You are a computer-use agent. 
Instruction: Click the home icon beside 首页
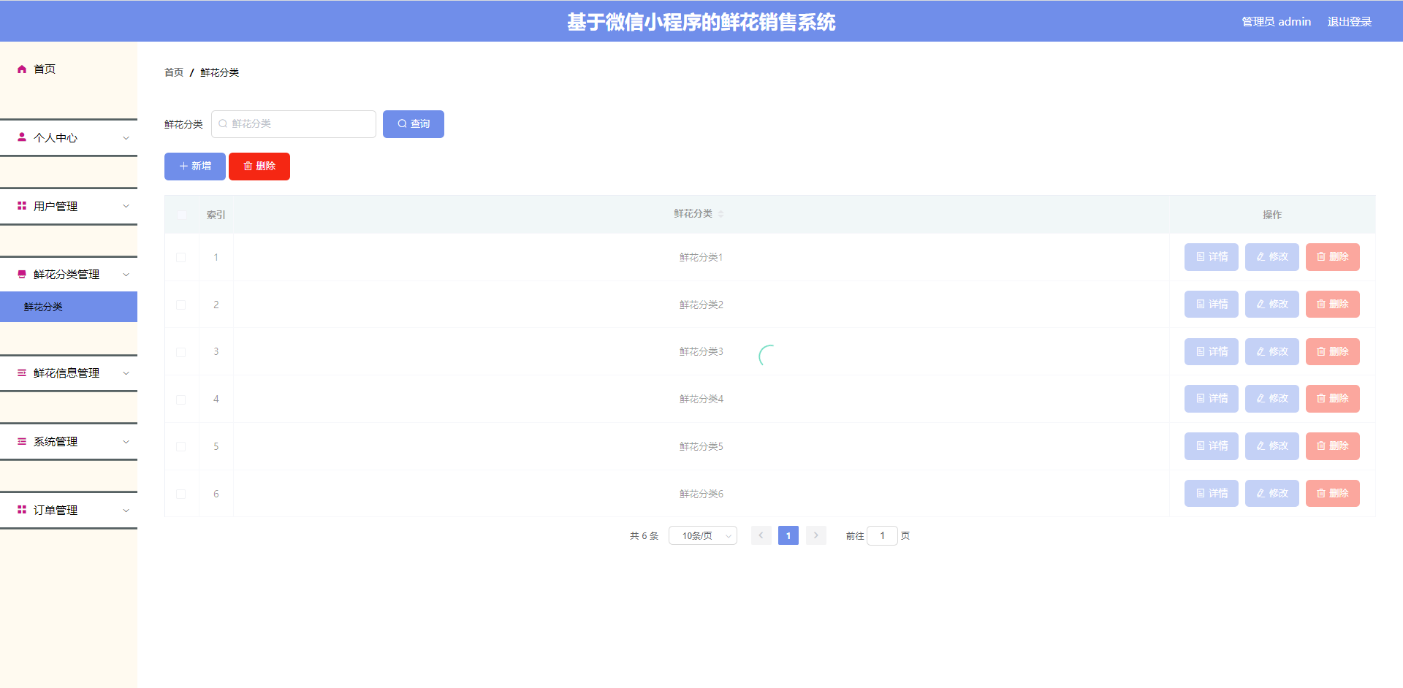tap(21, 69)
